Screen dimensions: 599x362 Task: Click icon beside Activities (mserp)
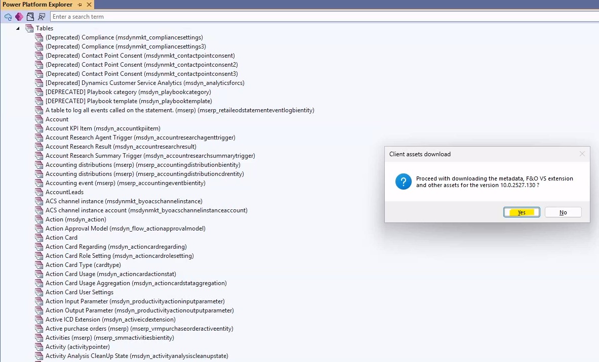pos(39,338)
